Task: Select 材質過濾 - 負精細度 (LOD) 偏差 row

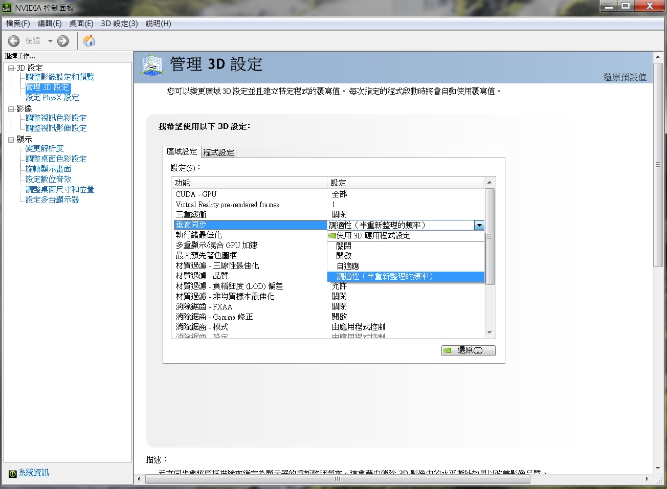Action: click(328, 286)
